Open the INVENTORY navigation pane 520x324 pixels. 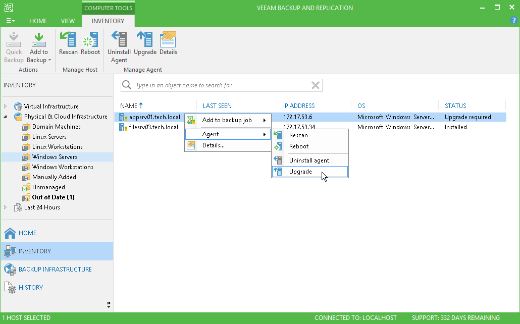(57, 251)
